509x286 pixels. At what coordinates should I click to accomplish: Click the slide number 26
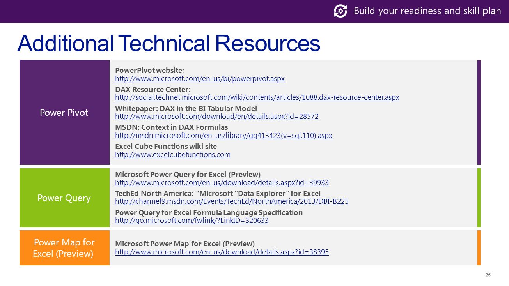(488, 275)
